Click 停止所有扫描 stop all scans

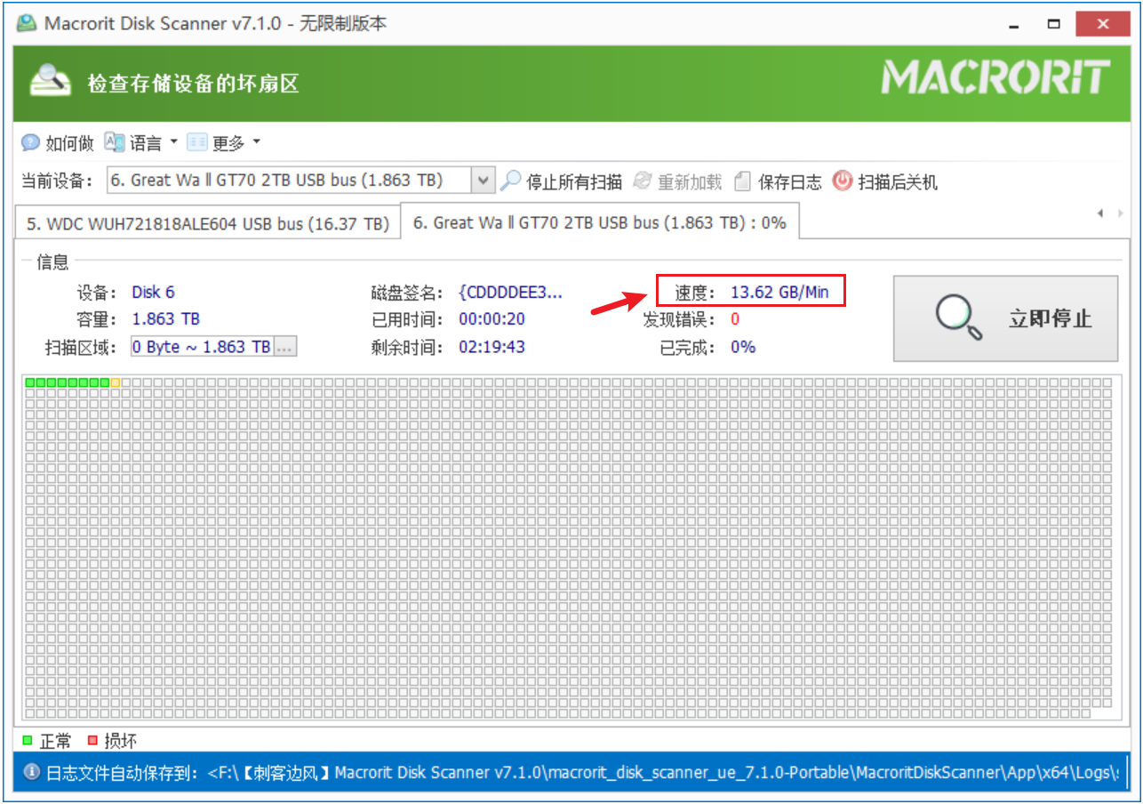pos(574,182)
